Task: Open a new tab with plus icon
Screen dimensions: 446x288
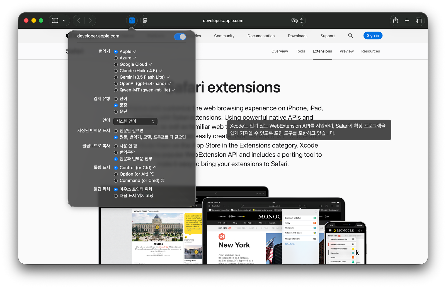Action: [x=407, y=20]
